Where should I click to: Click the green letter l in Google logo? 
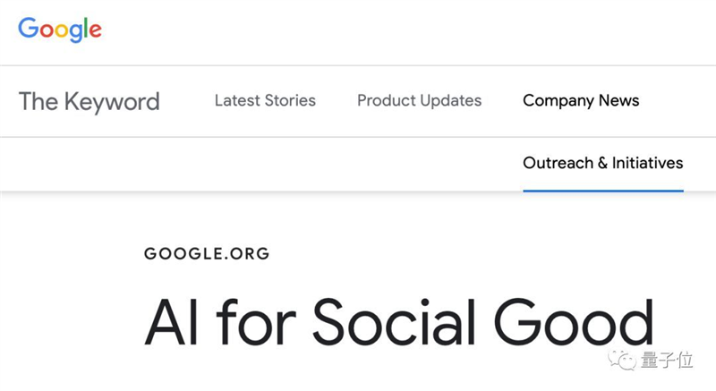click(x=83, y=28)
